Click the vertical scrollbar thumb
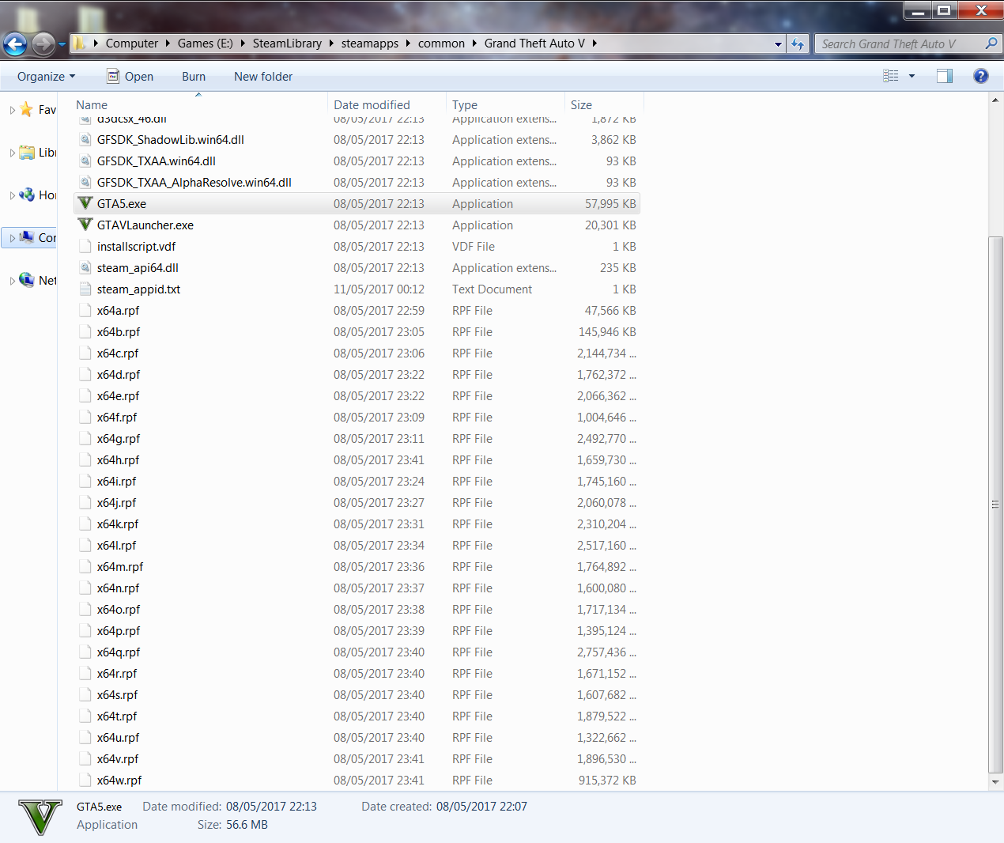Screen dimensions: 1004x843 click(995, 505)
